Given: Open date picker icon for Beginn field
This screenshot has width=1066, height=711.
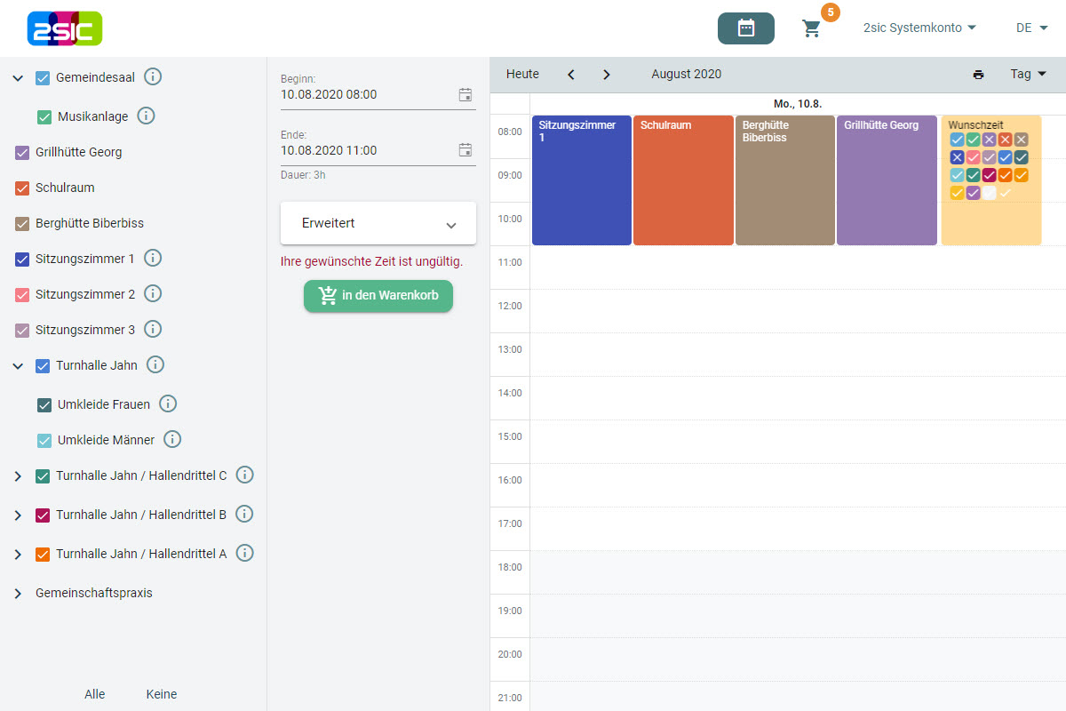Looking at the screenshot, I should tap(465, 94).
